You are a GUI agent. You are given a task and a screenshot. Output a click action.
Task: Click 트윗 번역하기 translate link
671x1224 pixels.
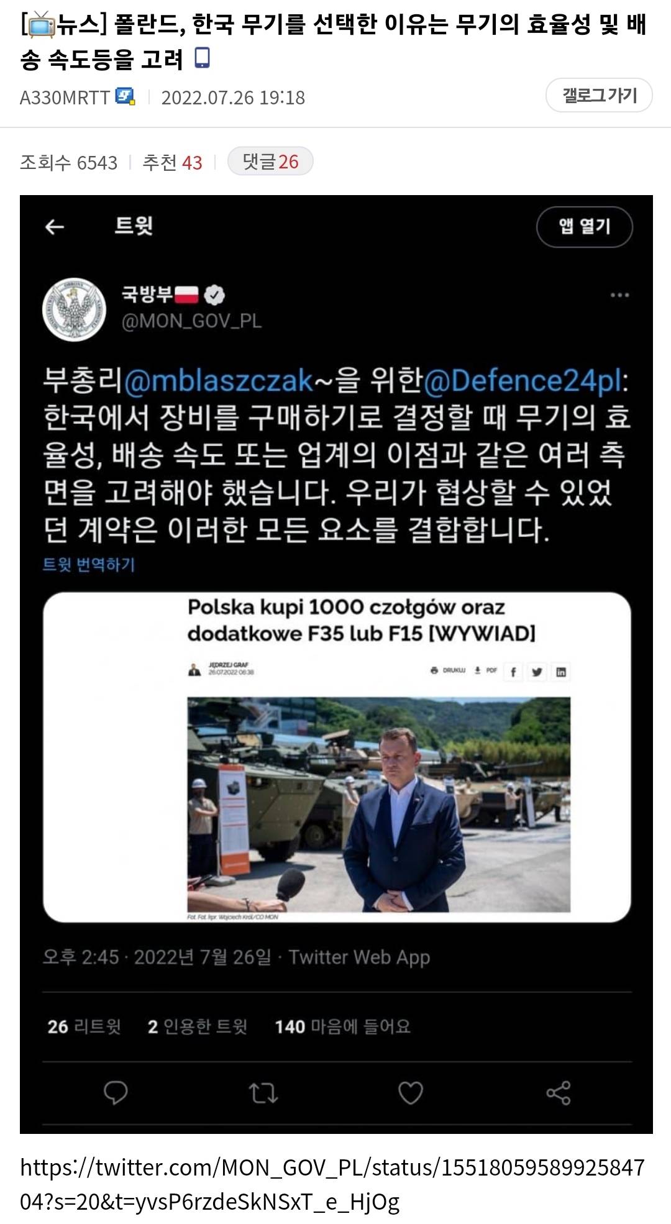pyautogui.click(x=89, y=564)
